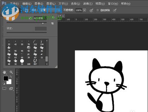The image size is (148, 112).
Task: Open the 文件(F) menu
Action: coord(15,4)
